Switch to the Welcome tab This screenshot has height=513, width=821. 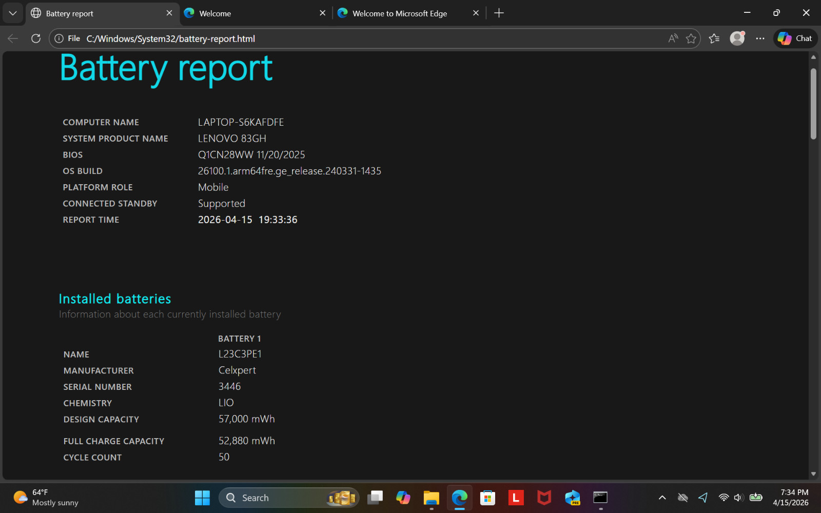point(256,13)
